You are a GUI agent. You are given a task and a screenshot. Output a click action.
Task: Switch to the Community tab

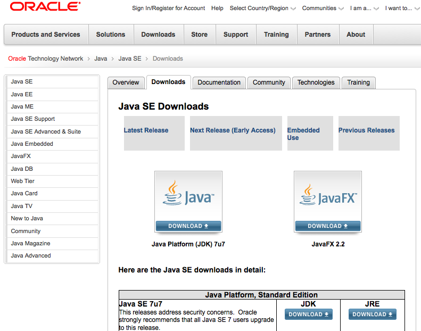pyautogui.click(x=269, y=82)
